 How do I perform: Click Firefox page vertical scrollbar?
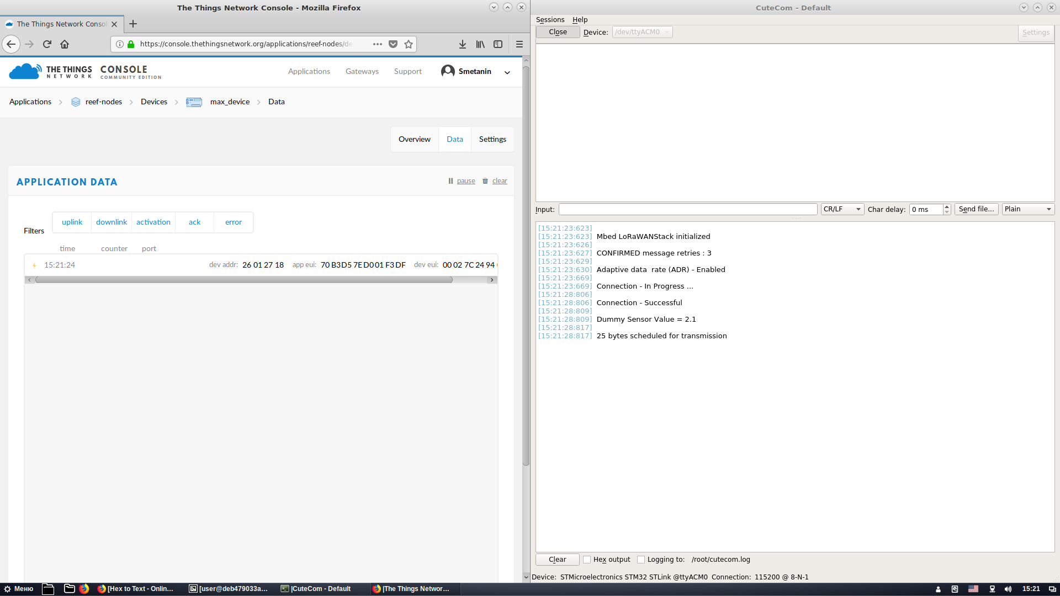[526, 265]
